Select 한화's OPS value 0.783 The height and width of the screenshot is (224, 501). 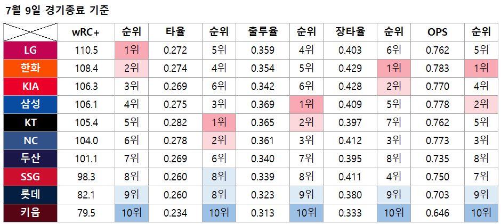(x=438, y=68)
